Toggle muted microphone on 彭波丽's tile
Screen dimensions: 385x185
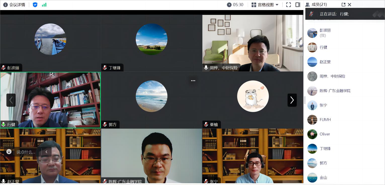(x=4, y=68)
